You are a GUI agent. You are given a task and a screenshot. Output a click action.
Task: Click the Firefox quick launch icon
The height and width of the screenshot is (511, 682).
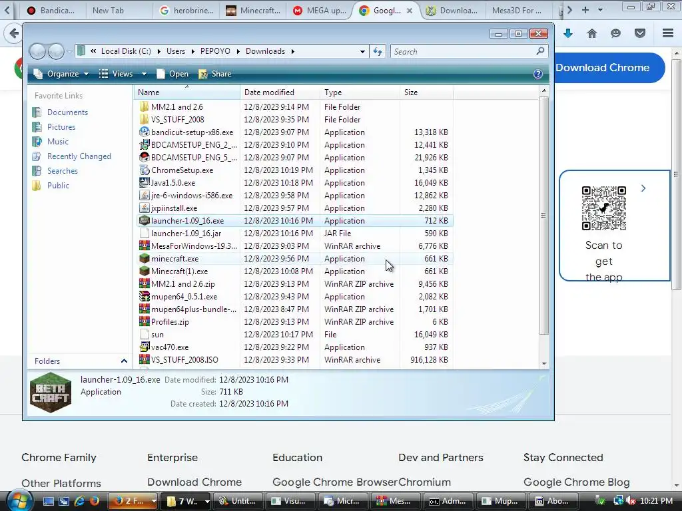pyautogui.click(x=94, y=501)
